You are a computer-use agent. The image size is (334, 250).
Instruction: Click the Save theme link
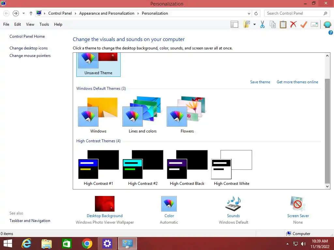[x=260, y=82]
